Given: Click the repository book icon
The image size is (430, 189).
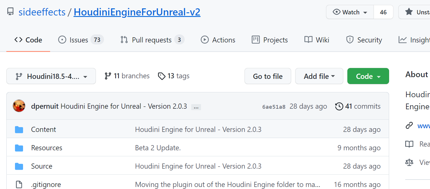Looking at the screenshot, I should 10,11.
